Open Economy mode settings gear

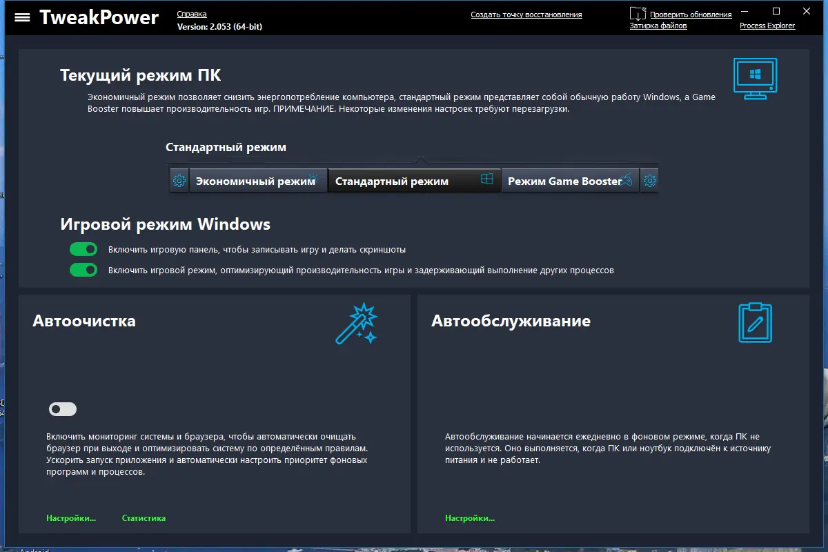pos(179,181)
